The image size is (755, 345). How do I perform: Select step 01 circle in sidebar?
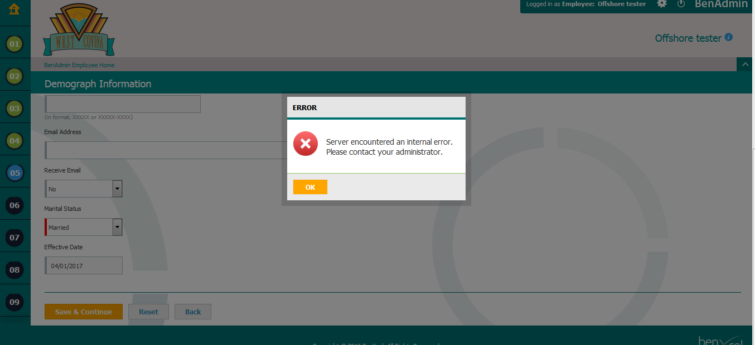point(14,44)
